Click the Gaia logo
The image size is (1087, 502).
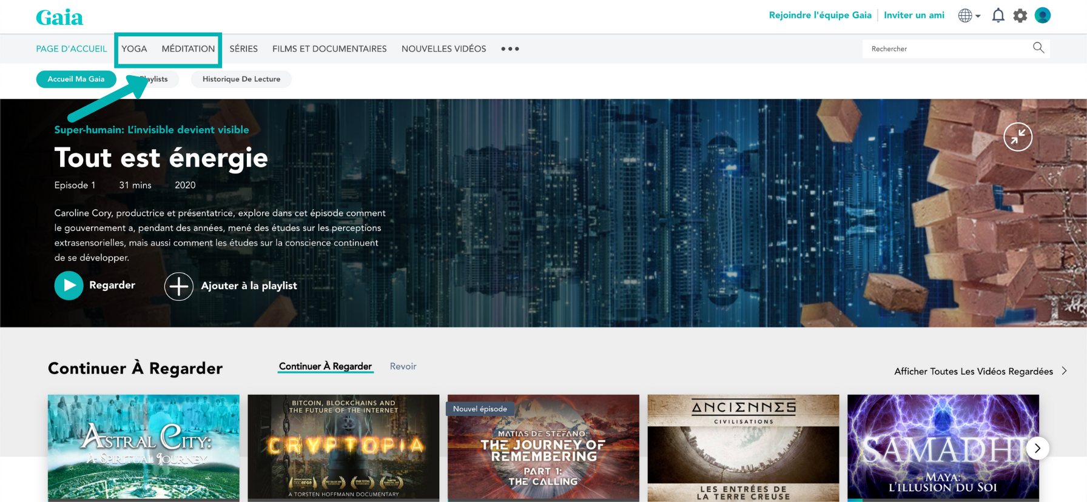(59, 18)
